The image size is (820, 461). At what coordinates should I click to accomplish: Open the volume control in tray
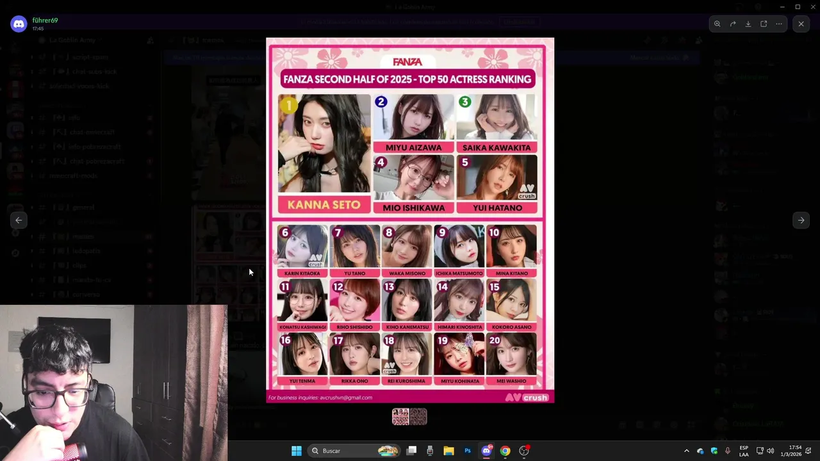(x=771, y=451)
